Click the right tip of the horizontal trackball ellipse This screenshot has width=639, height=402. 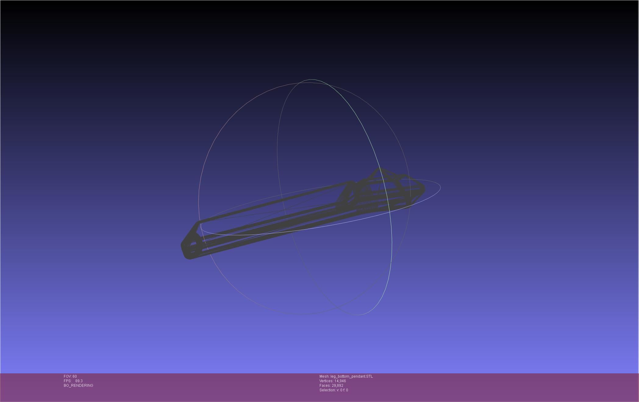(440, 187)
